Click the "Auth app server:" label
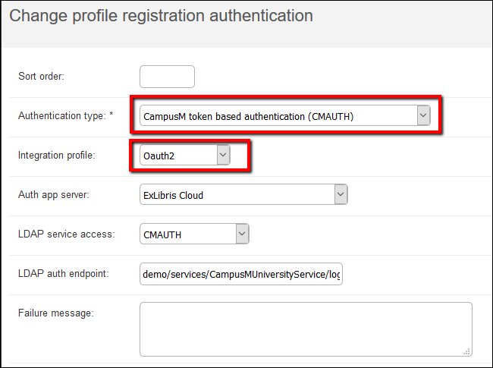The width and height of the screenshot is (493, 368). 54,195
